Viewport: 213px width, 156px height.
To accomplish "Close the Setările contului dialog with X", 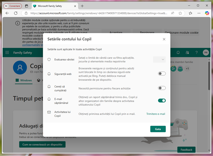I will (x=164, y=39).
